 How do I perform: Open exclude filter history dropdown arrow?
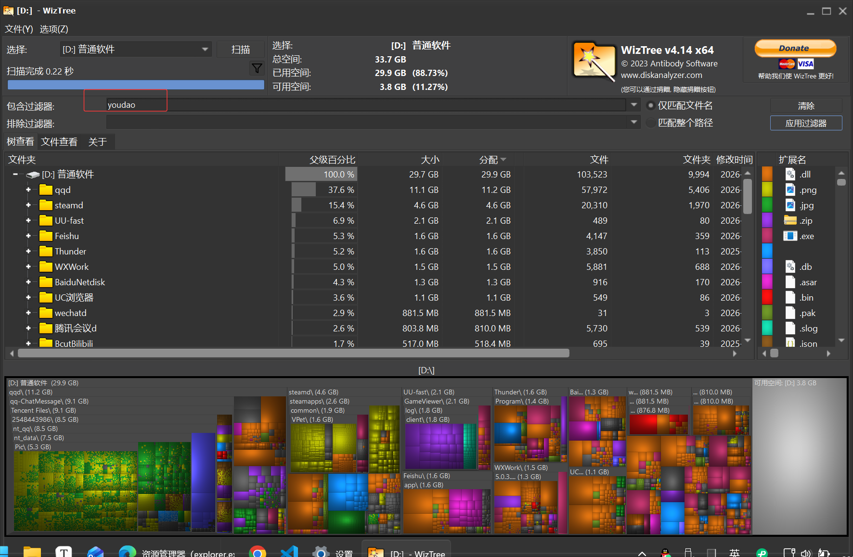tap(633, 122)
